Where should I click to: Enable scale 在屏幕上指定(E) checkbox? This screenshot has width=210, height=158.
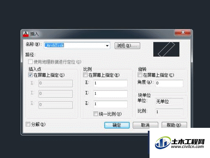point(85,75)
